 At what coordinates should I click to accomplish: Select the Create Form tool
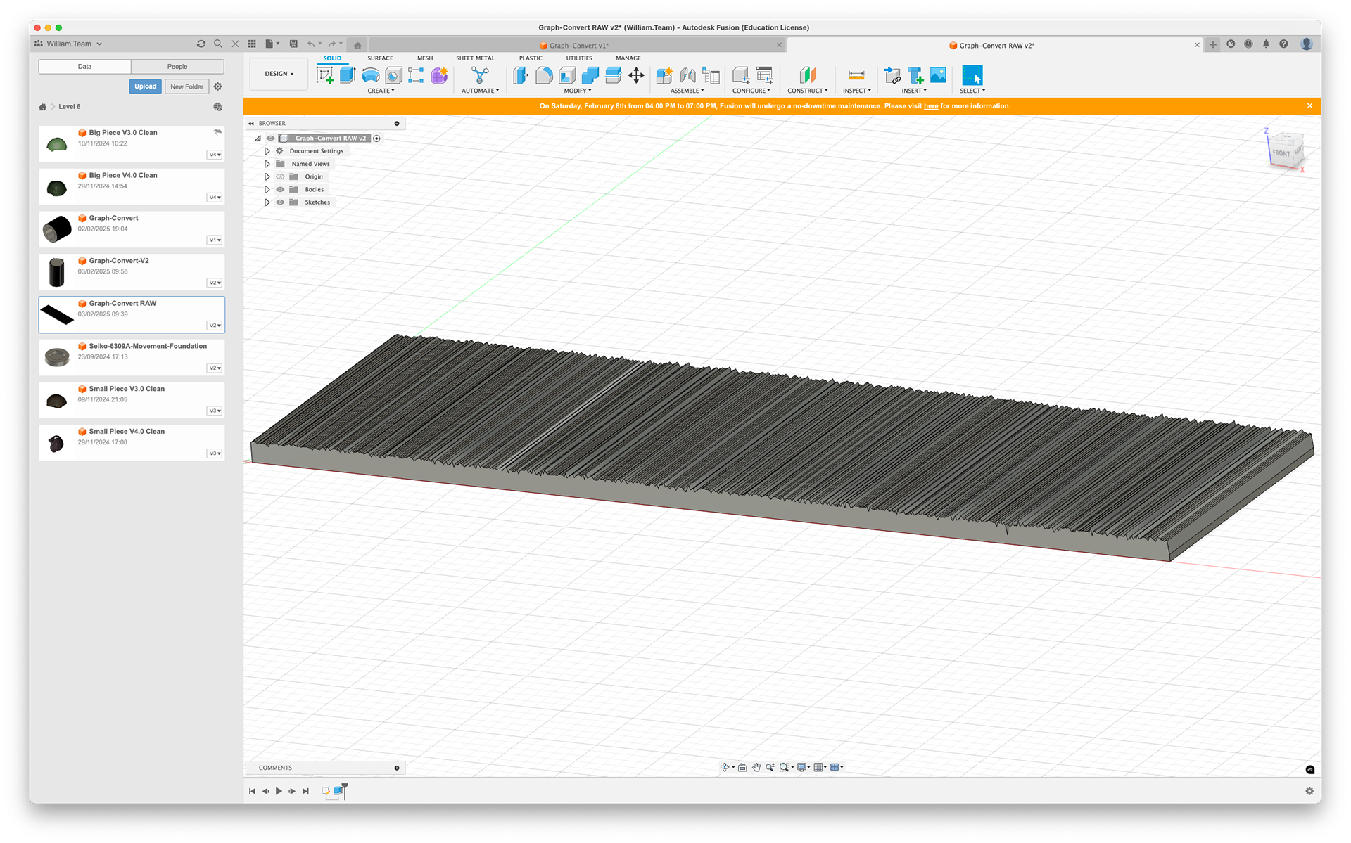click(439, 75)
